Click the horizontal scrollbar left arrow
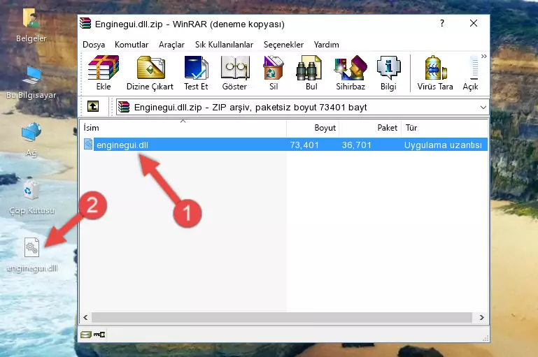The width and height of the screenshot is (538, 357). coord(86,318)
